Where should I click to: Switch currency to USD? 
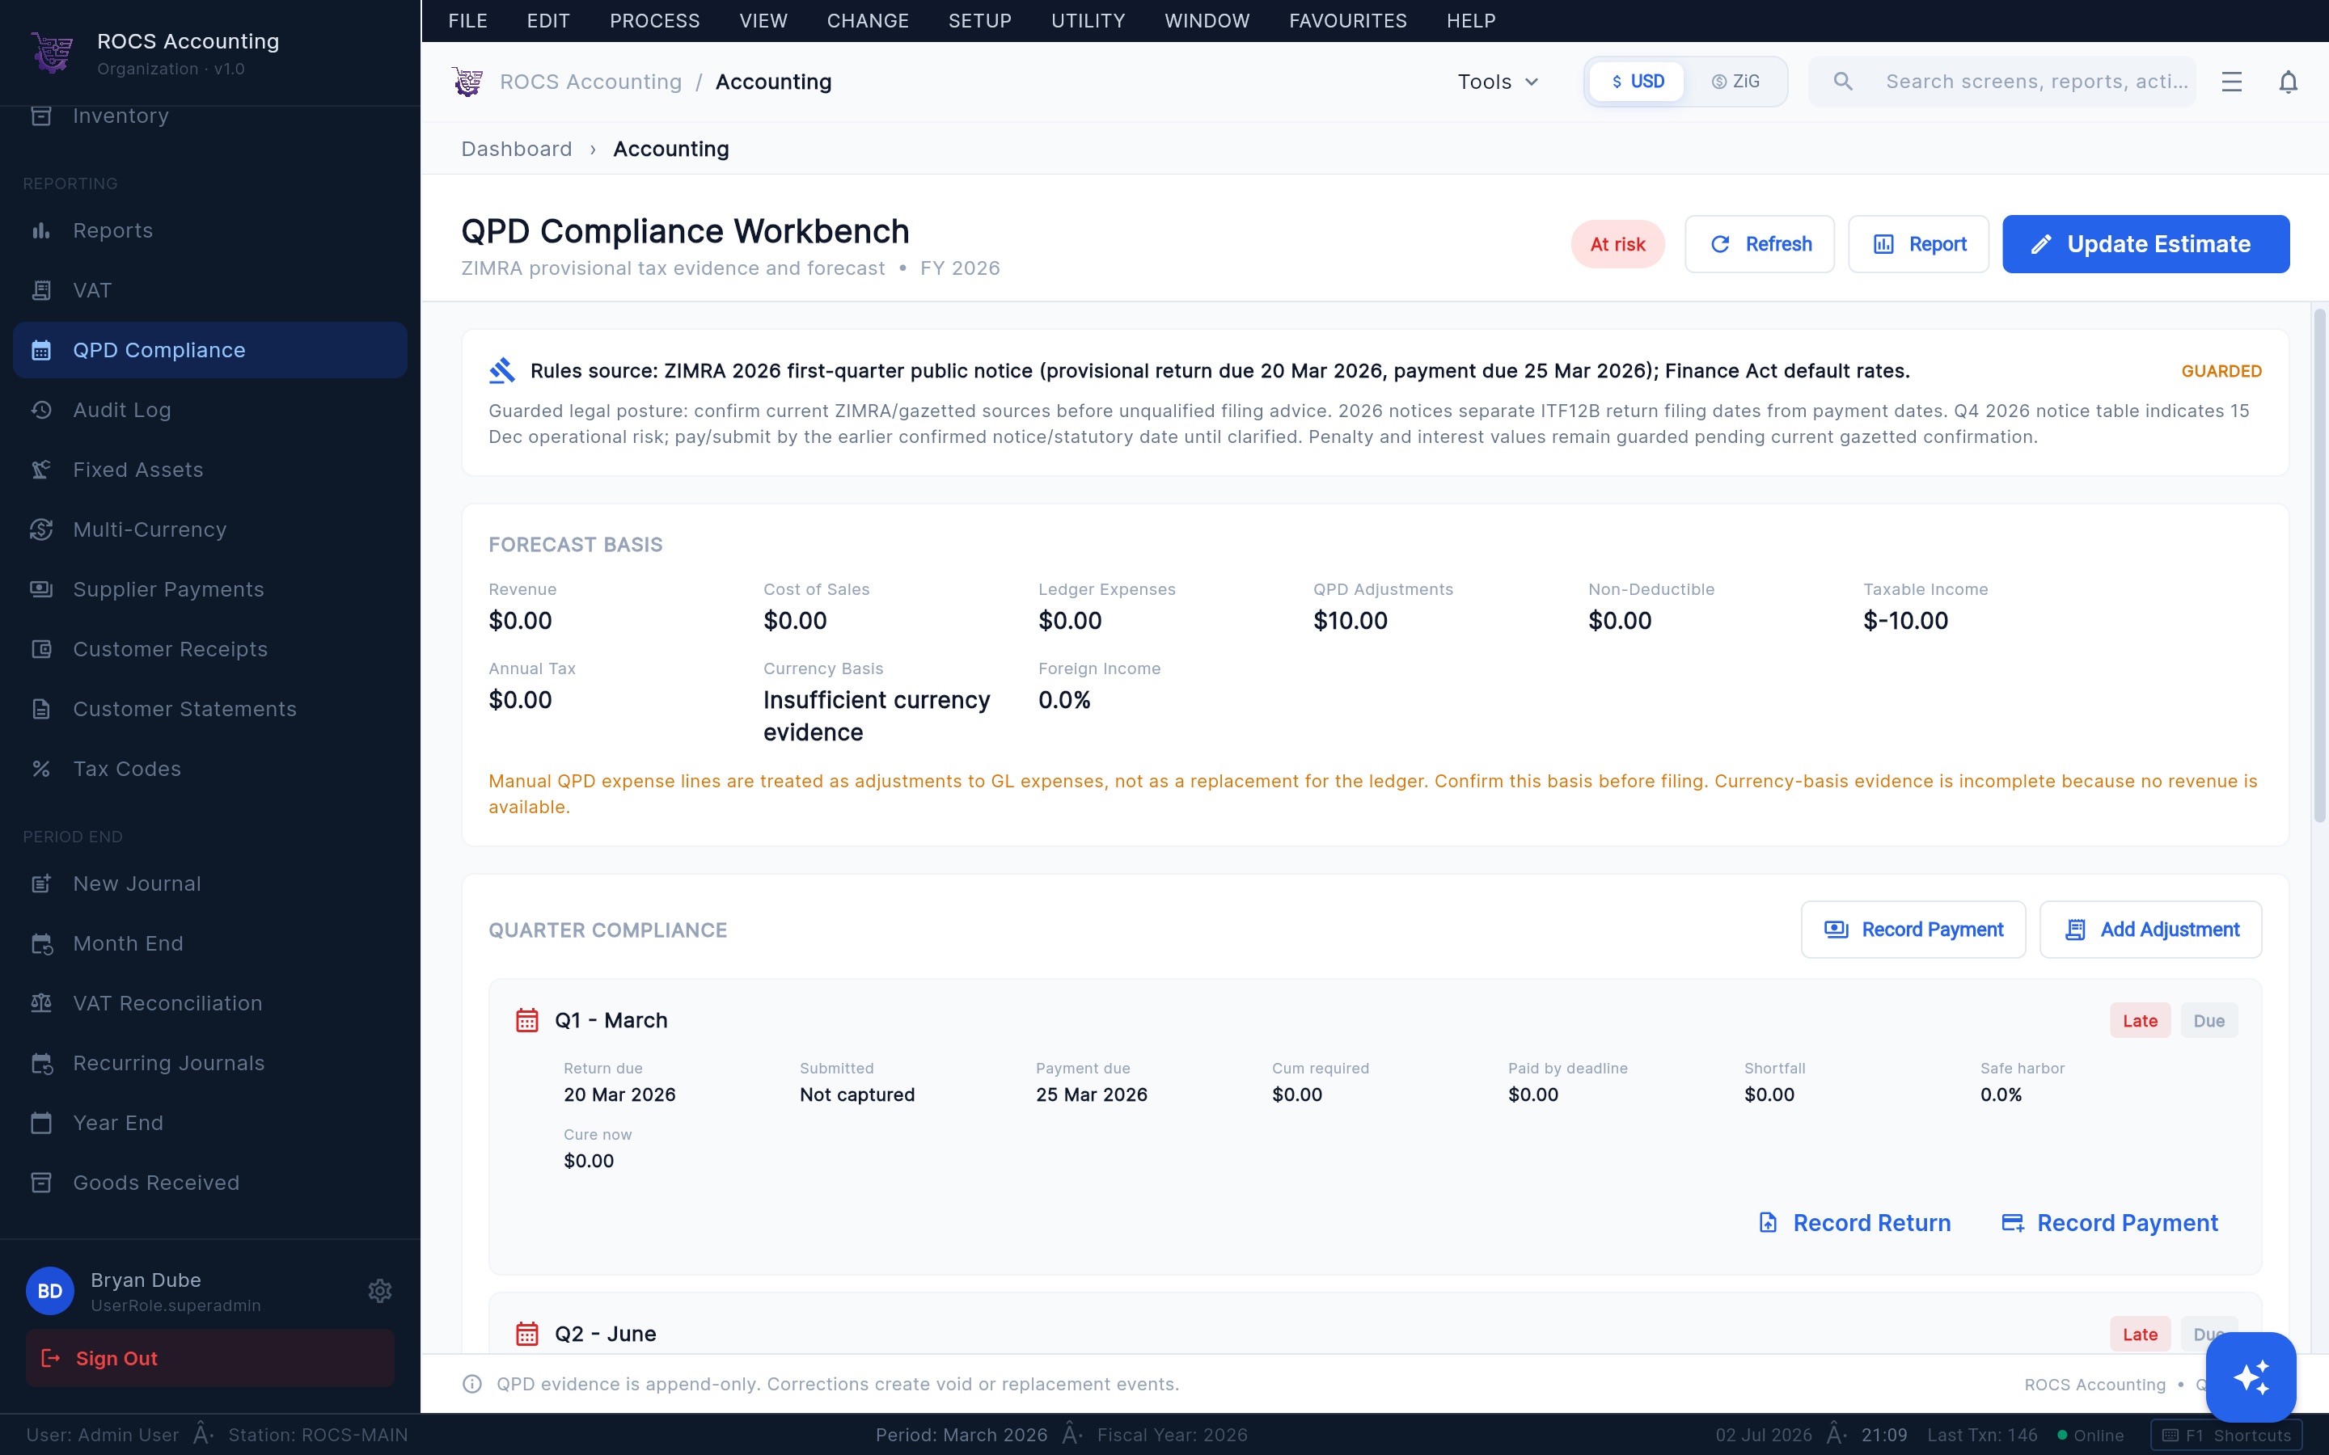(1637, 82)
